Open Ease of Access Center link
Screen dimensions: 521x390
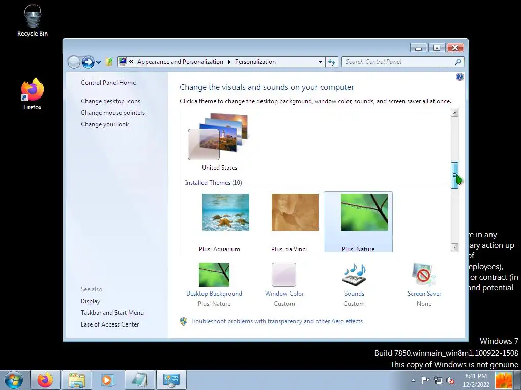[x=110, y=324]
